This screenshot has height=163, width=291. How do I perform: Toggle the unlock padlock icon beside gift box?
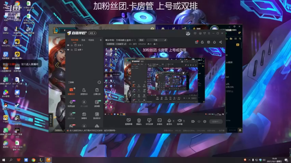[x=202, y=42]
